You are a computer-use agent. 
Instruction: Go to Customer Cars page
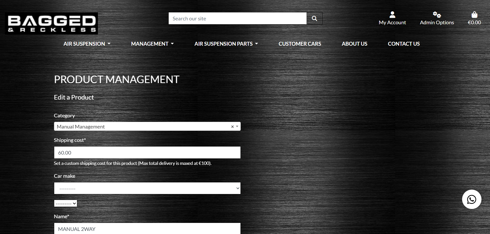coord(300,44)
